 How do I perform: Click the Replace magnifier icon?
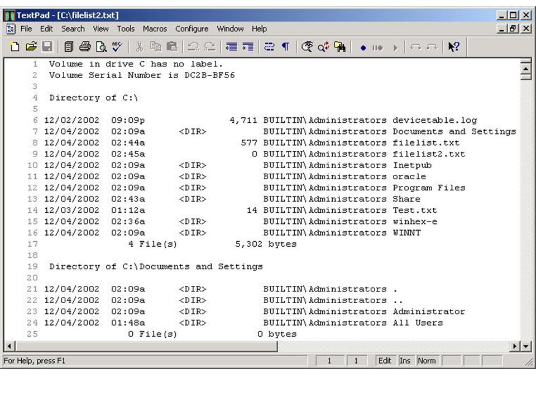[323, 46]
